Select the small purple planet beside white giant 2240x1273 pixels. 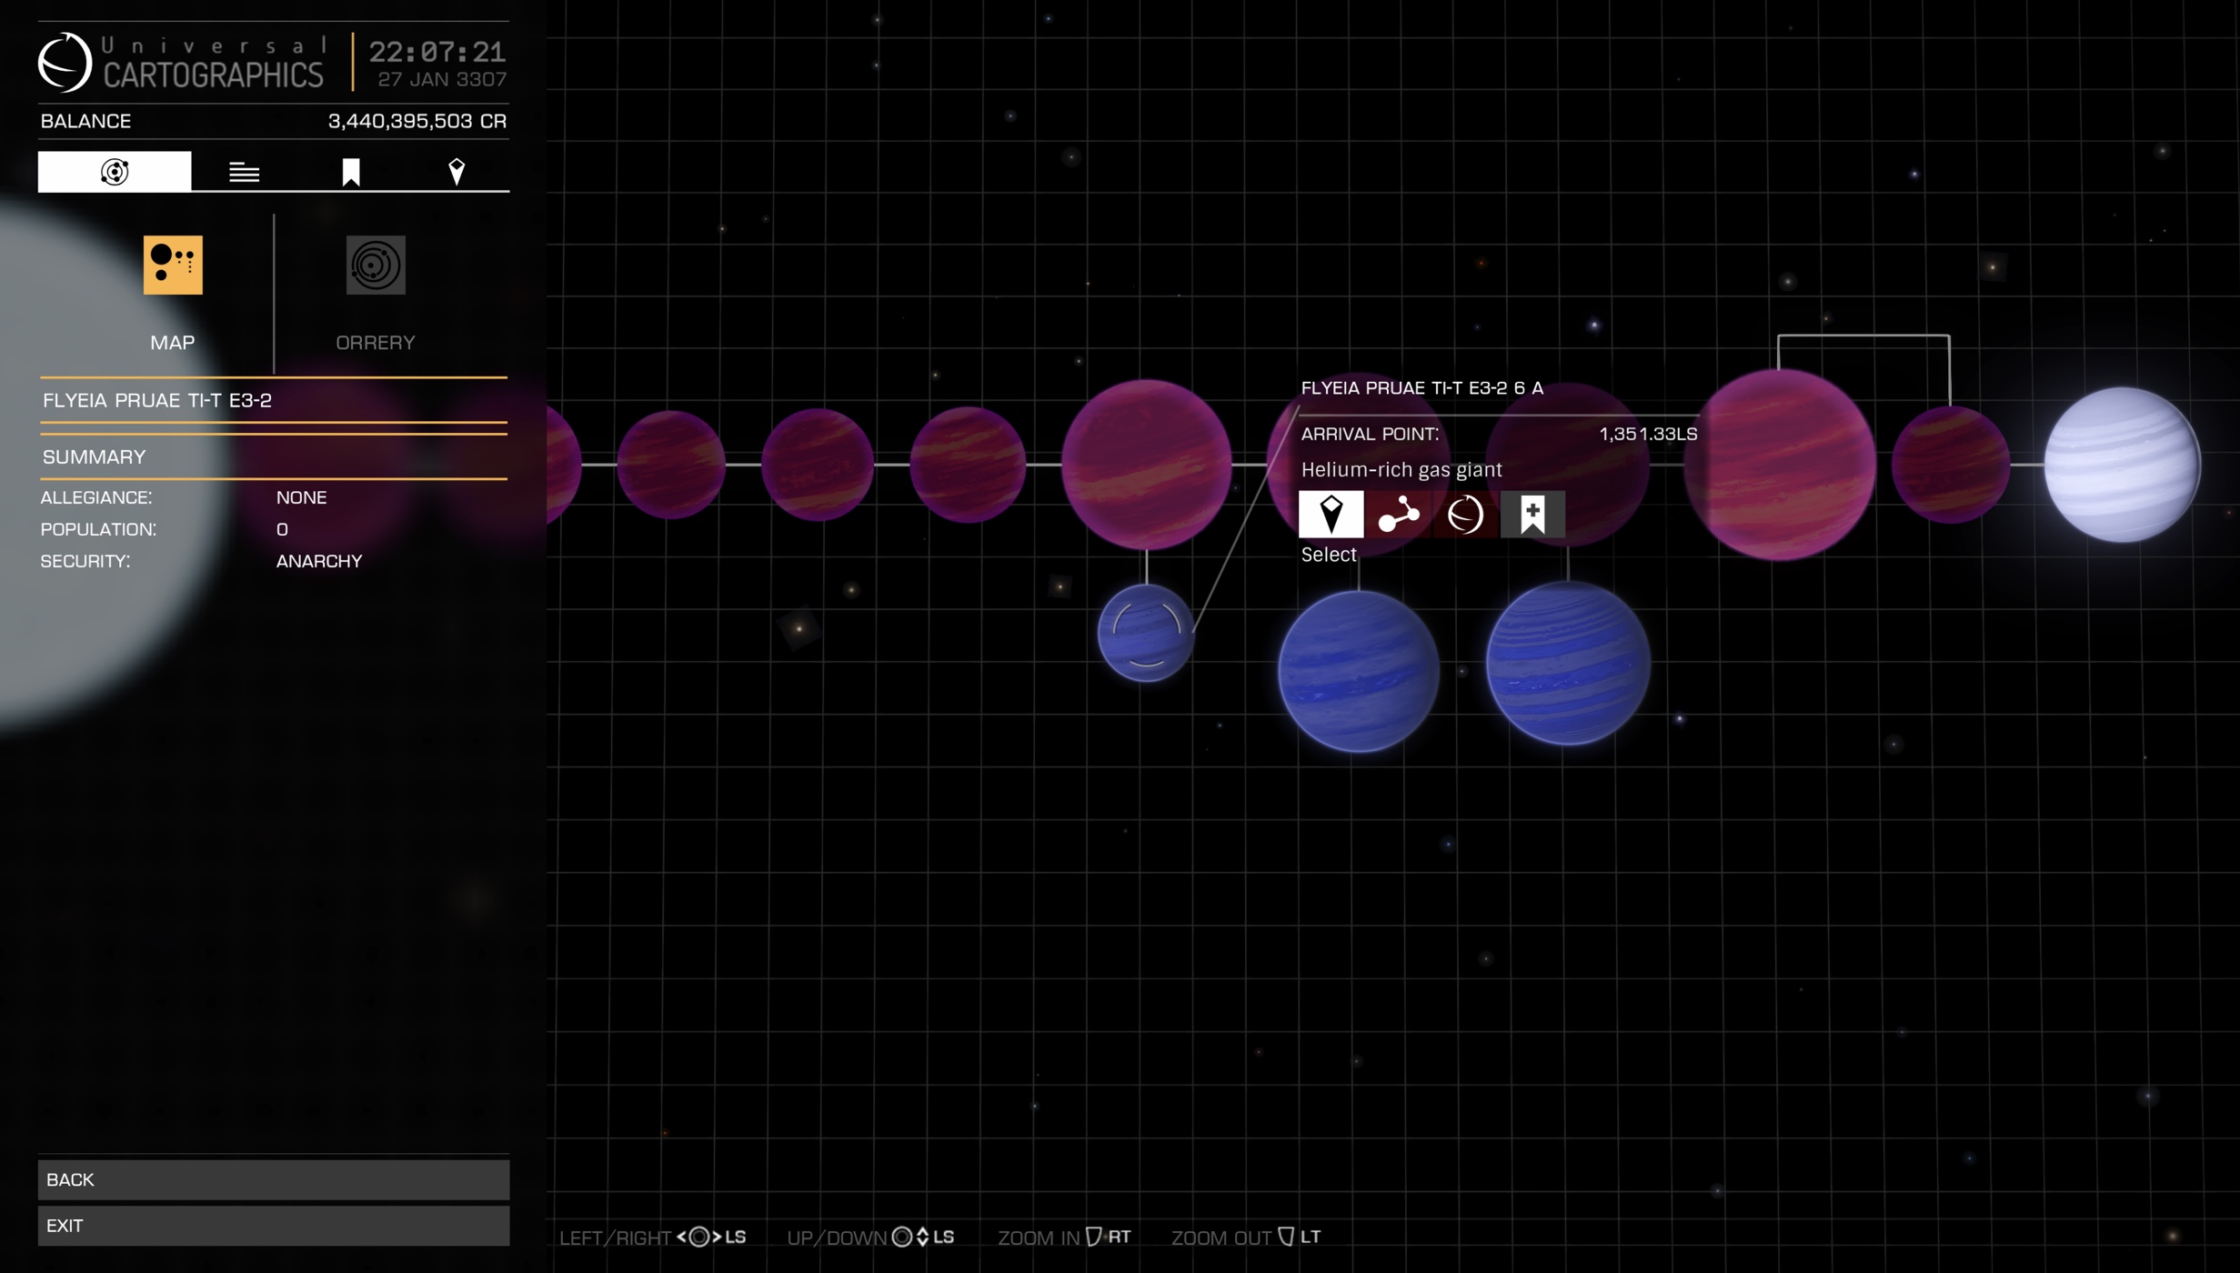point(1950,465)
